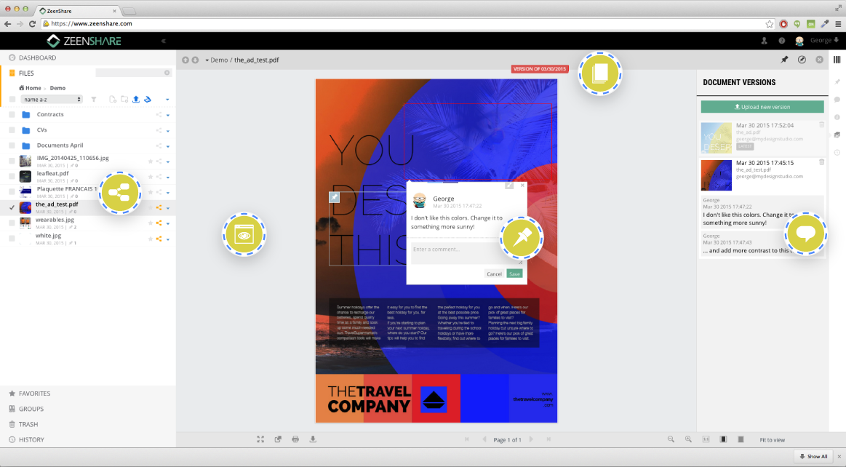Open dropdown arrow for leafleat.pdf

(168, 177)
